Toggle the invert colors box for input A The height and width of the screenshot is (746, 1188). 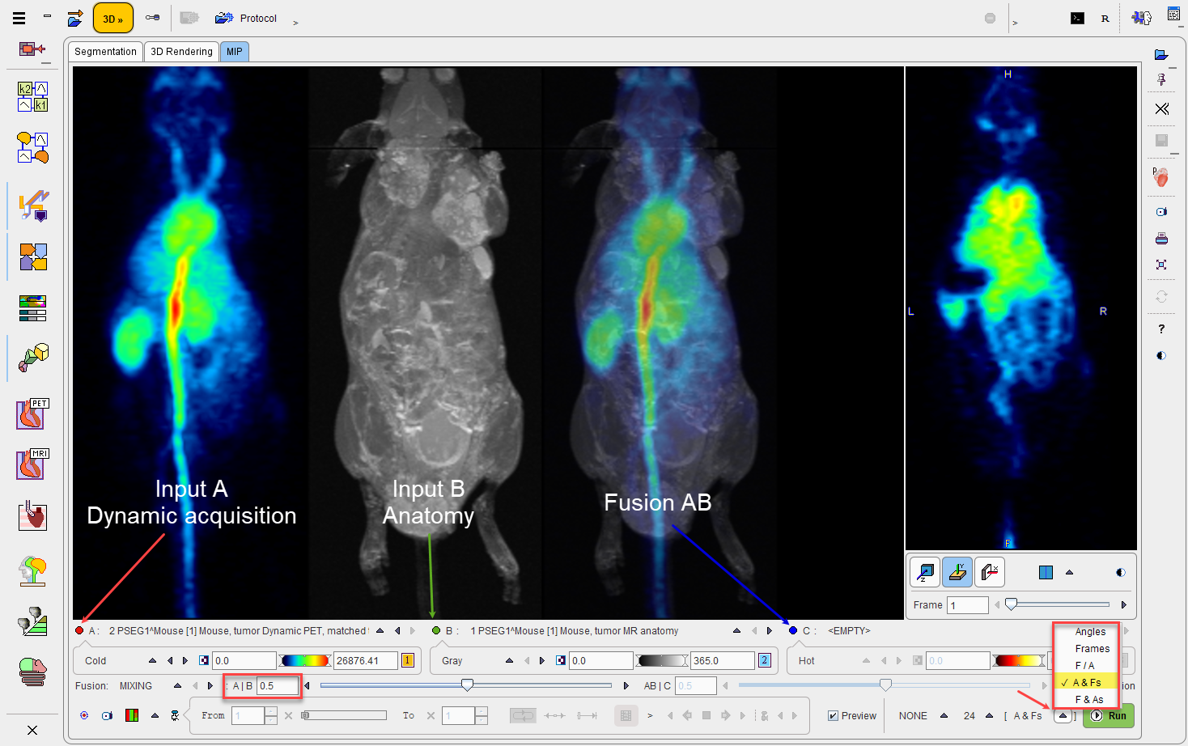coord(204,661)
